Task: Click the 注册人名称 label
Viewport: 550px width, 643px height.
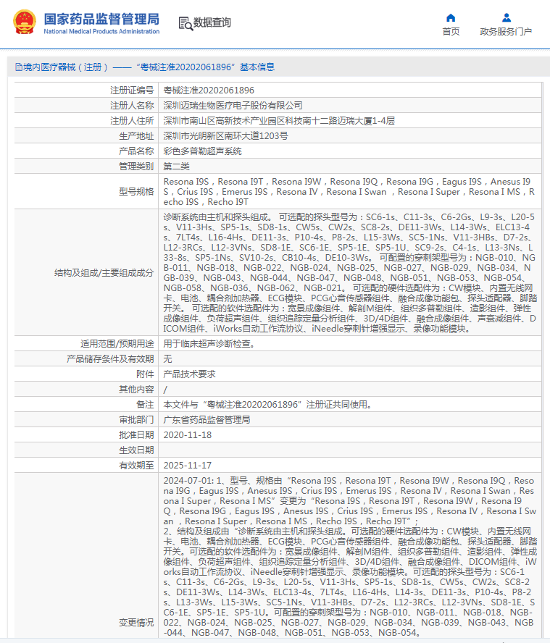Action: point(132,106)
